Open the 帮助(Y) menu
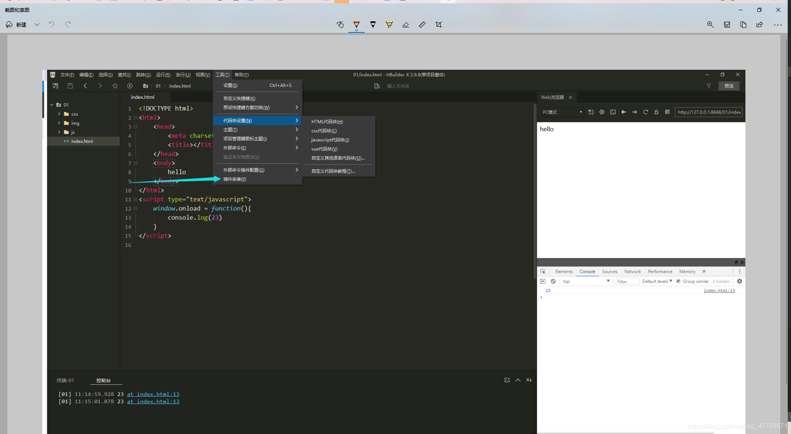This screenshot has height=434, width=791. 242,75
